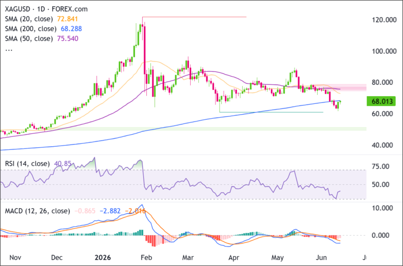Click the MACD 0.000 axis label
Image resolution: width=403 pixels, height=266 pixels.
(380, 235)
